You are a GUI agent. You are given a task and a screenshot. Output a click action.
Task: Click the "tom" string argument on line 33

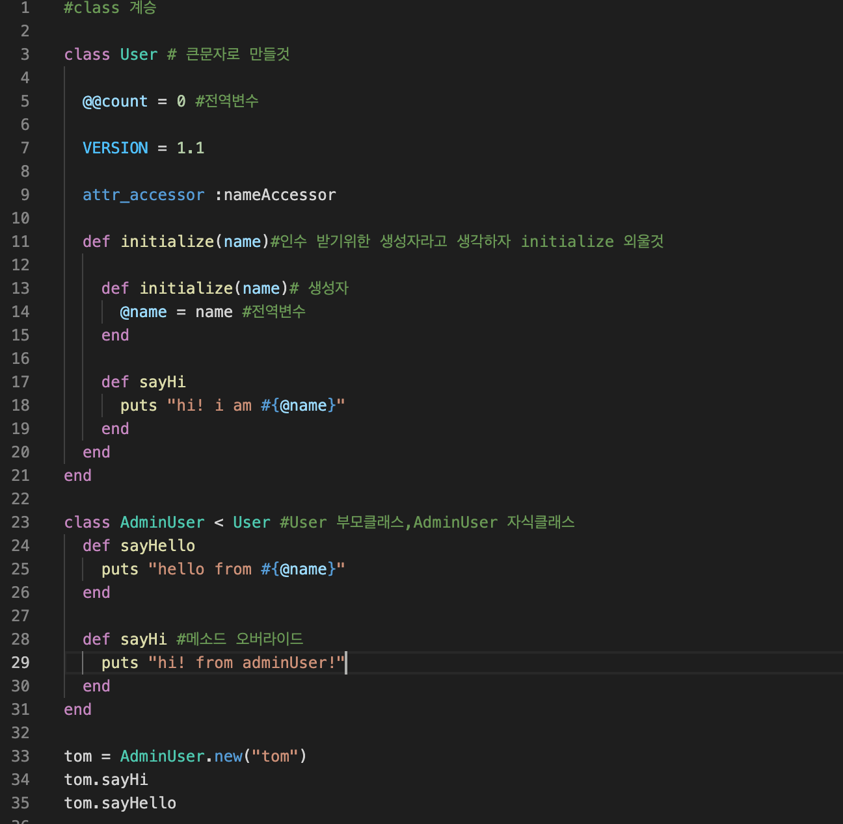pyautogui.click(x=275, y=756)
